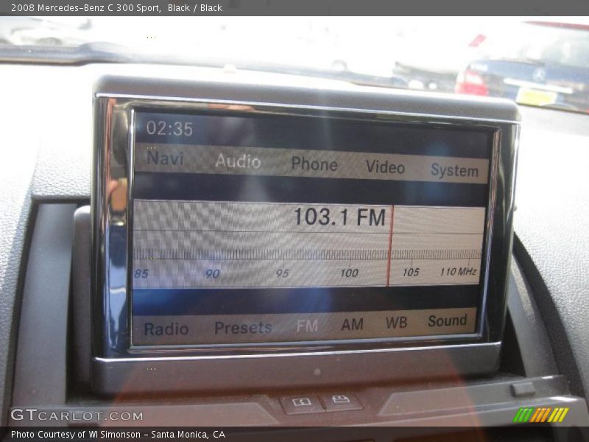Select the Audio menu item

(238, 161)
